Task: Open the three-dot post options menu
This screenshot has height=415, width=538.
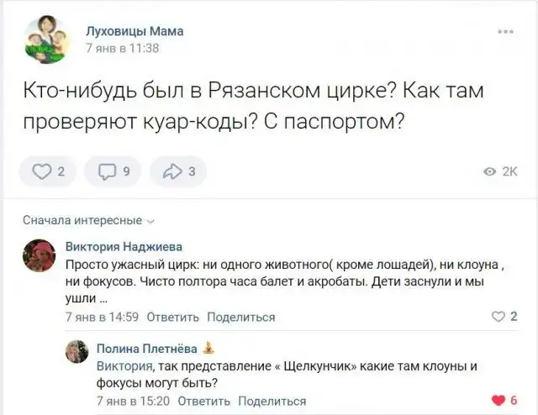Action: 505,33
